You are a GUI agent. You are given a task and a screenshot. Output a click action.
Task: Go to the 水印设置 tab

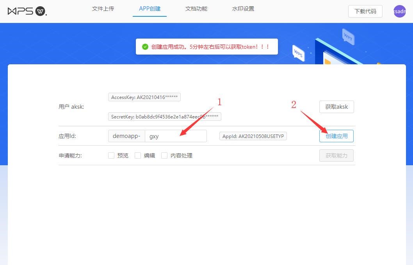point(243,9)
